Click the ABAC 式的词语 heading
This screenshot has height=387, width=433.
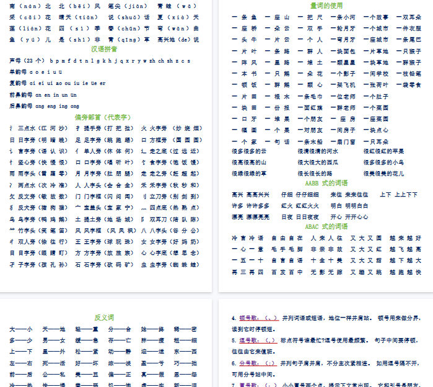(x=326, y=227)
